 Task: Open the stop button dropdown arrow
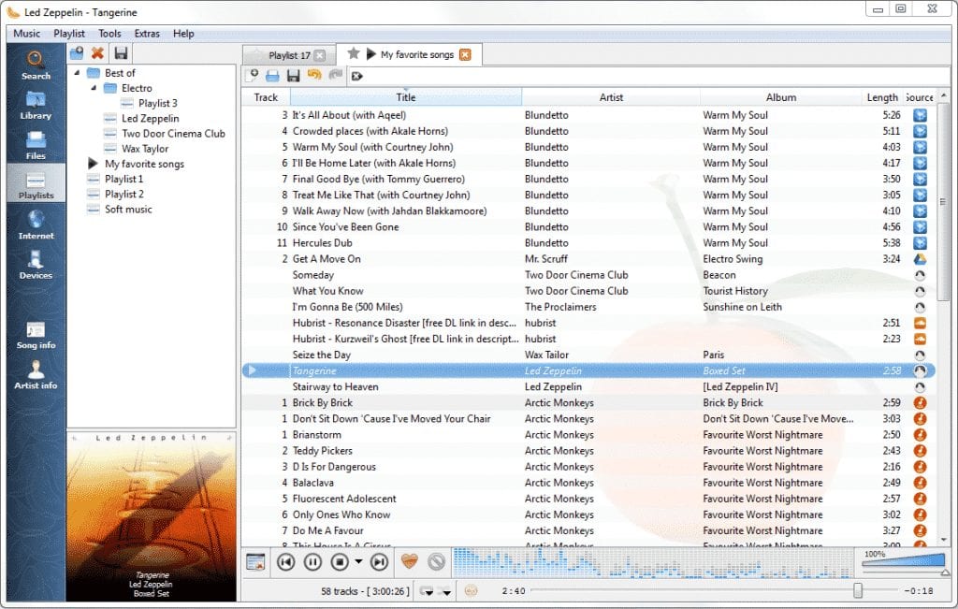click(x=359, y=561)
